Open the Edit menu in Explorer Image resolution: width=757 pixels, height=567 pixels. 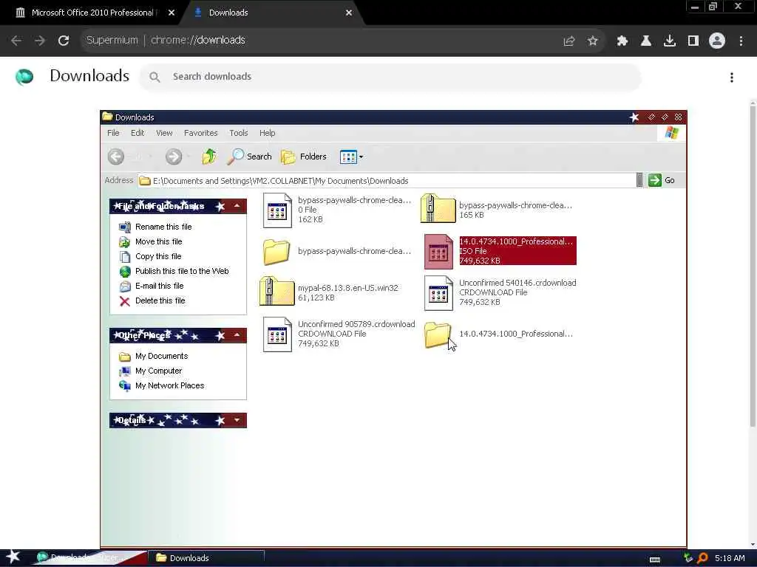(137, 133)
